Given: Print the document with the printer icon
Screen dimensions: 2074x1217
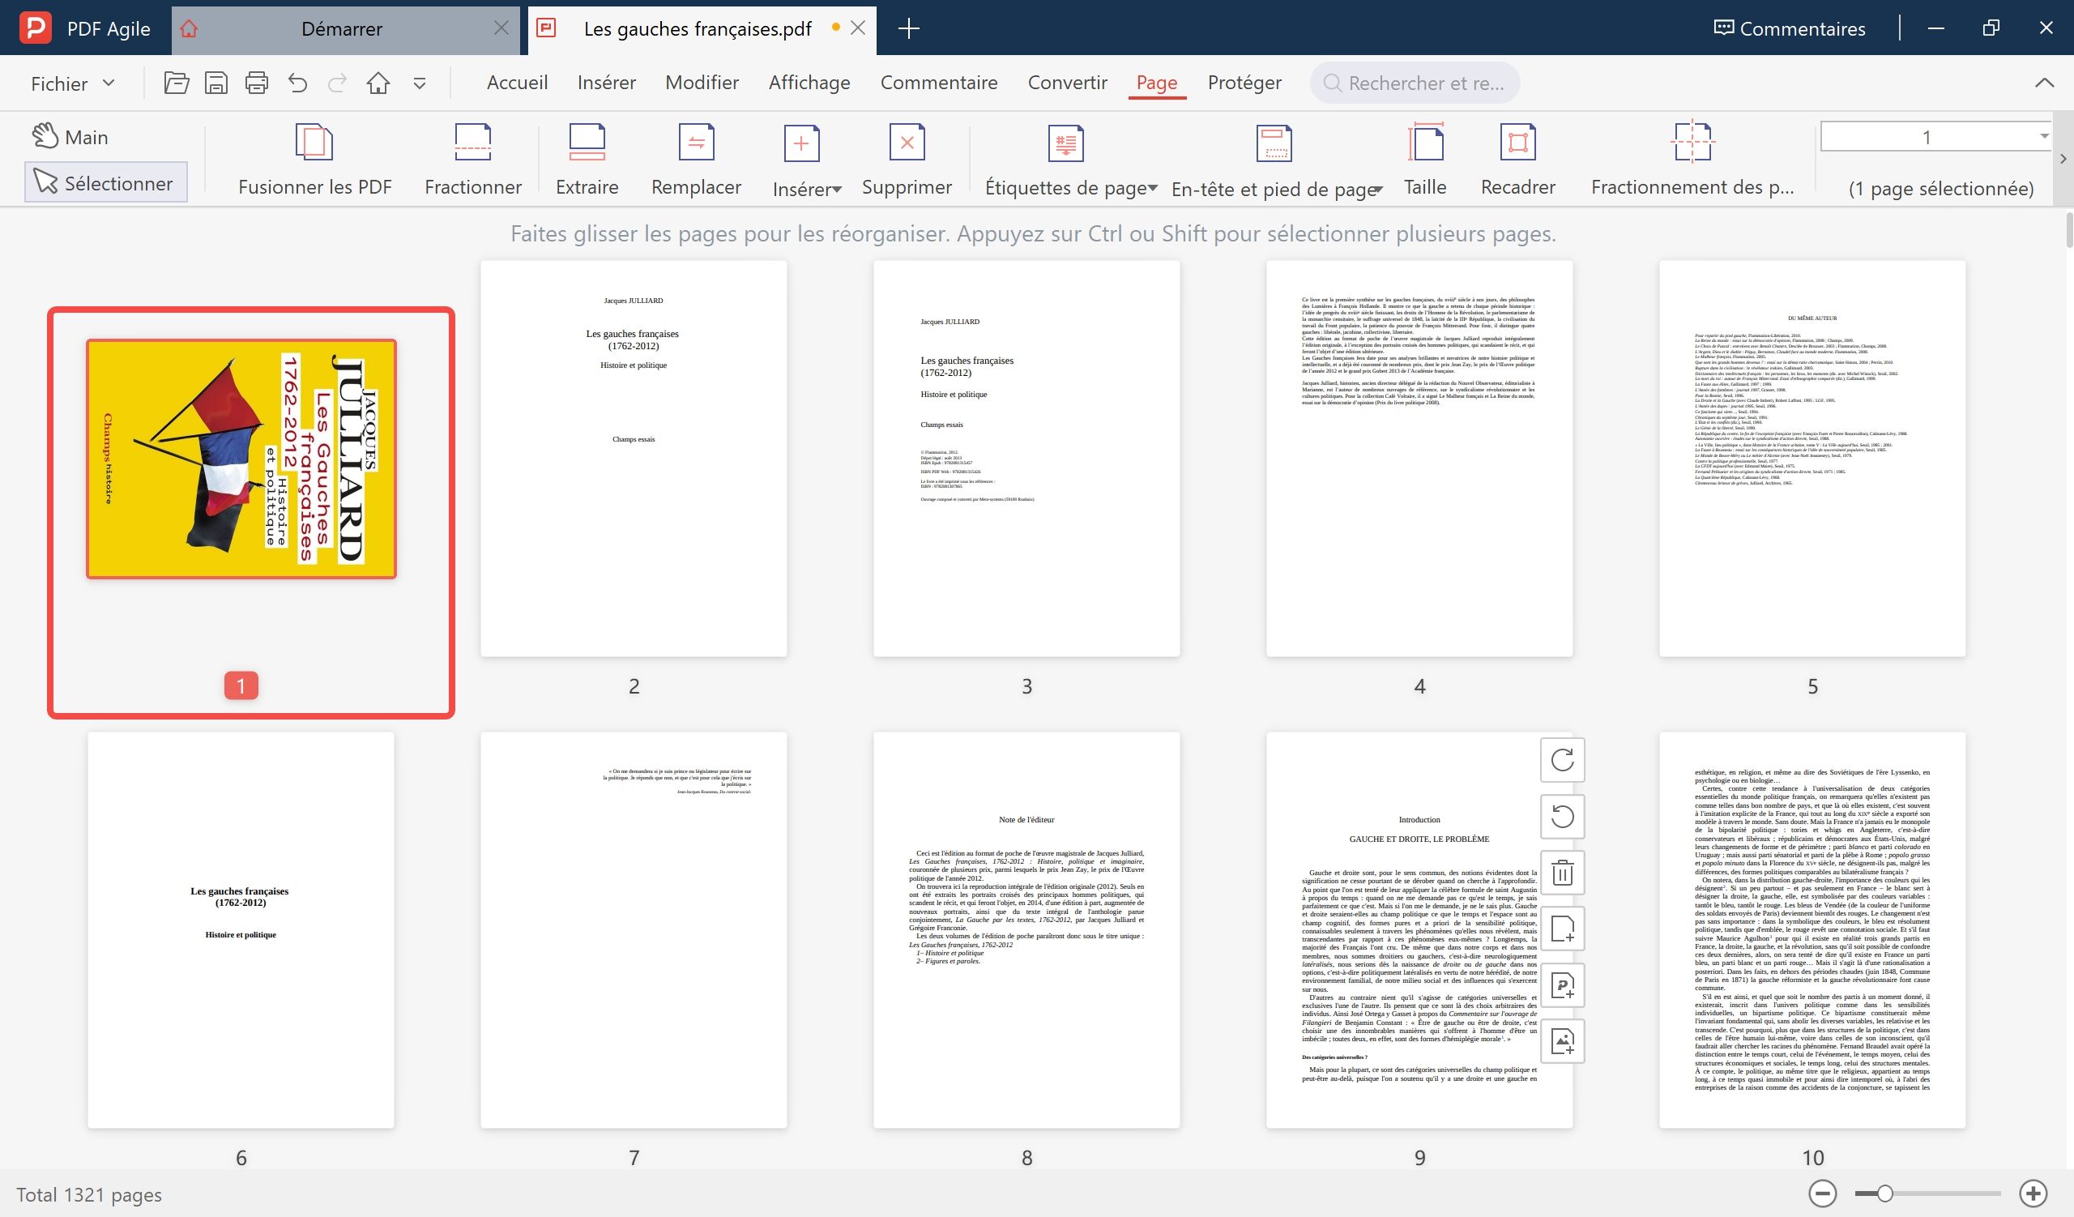Looking at the screenshot, I should 257,83.
